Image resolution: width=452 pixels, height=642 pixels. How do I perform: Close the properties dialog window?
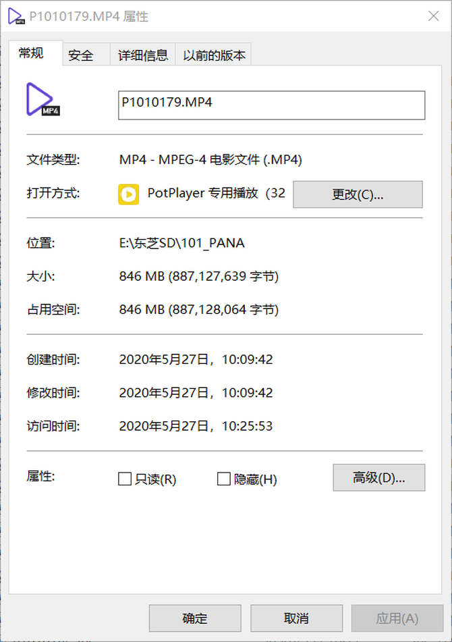pyautogui.click(x=434, y=16)
